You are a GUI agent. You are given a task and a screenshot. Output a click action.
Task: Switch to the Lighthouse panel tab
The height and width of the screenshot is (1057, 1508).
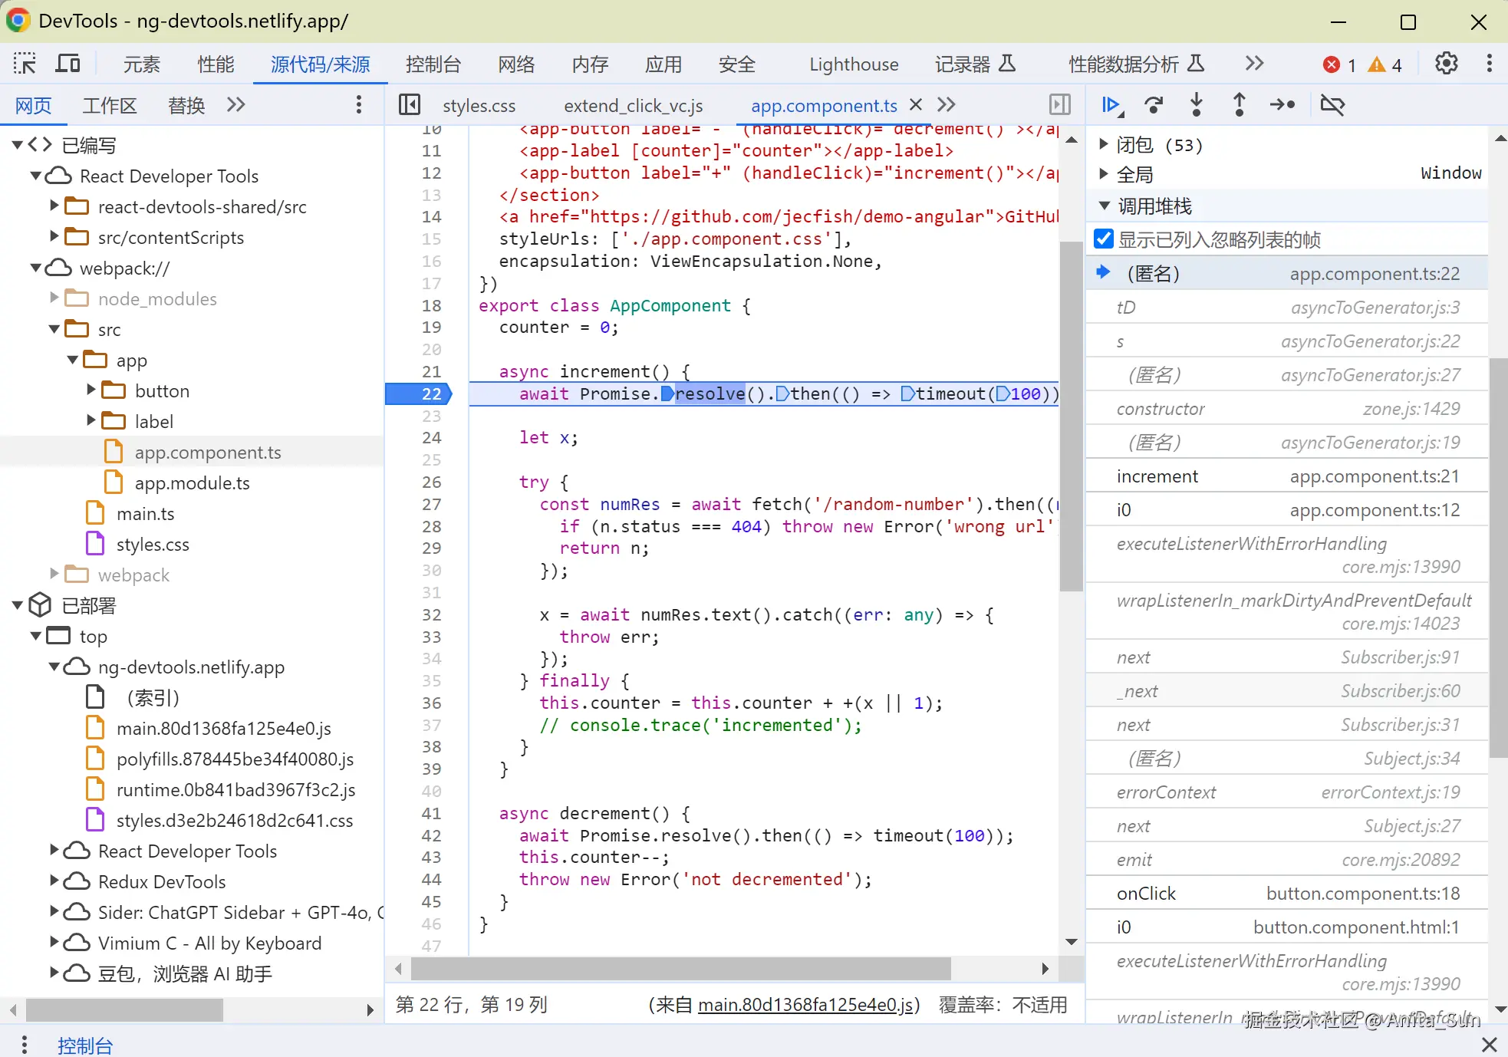[x=853, y=64]
